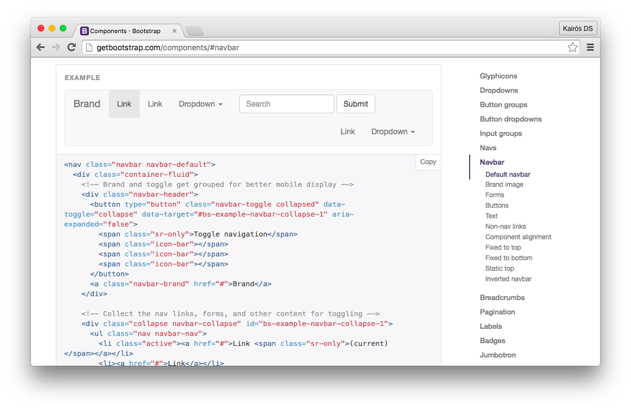The height and width of the screenshot is (410, 631).
Task: Click the comment 'Collect the nav links' line
Action: [x=230, y=313]
